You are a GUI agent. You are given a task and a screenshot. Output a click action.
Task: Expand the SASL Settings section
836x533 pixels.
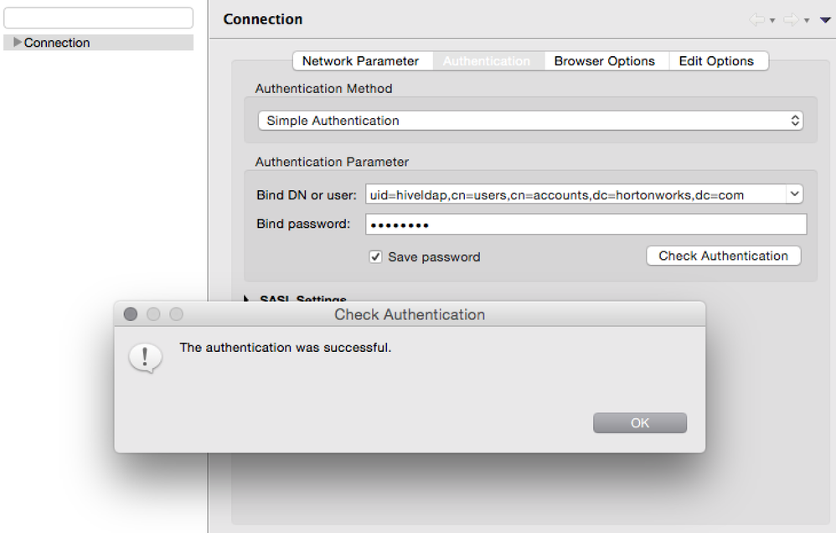(248, 299)
